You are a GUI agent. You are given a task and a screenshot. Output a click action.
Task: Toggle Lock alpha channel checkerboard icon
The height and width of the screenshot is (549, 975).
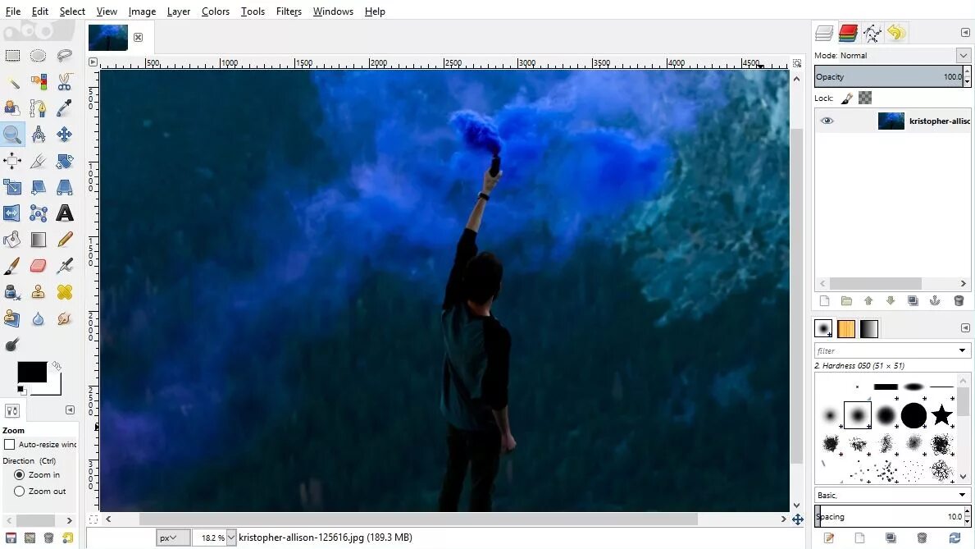(x=865, y=98)
